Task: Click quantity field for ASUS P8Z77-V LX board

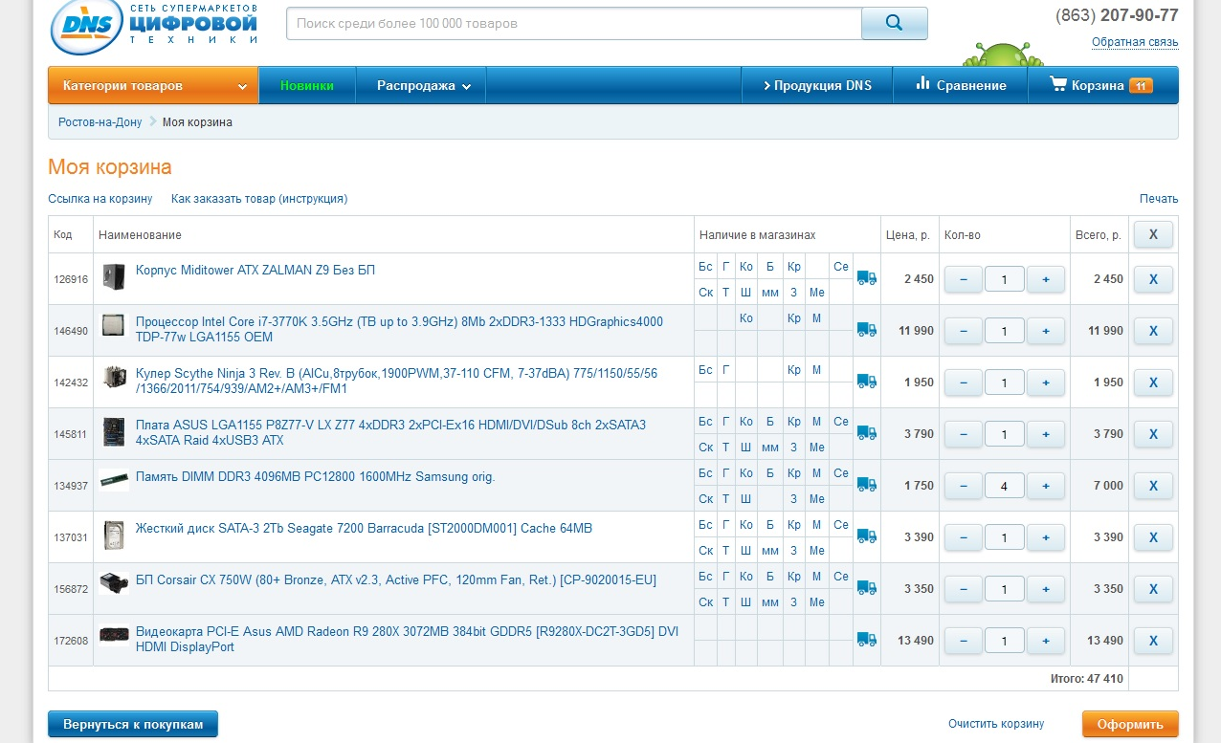Action: pos(1005,434)
